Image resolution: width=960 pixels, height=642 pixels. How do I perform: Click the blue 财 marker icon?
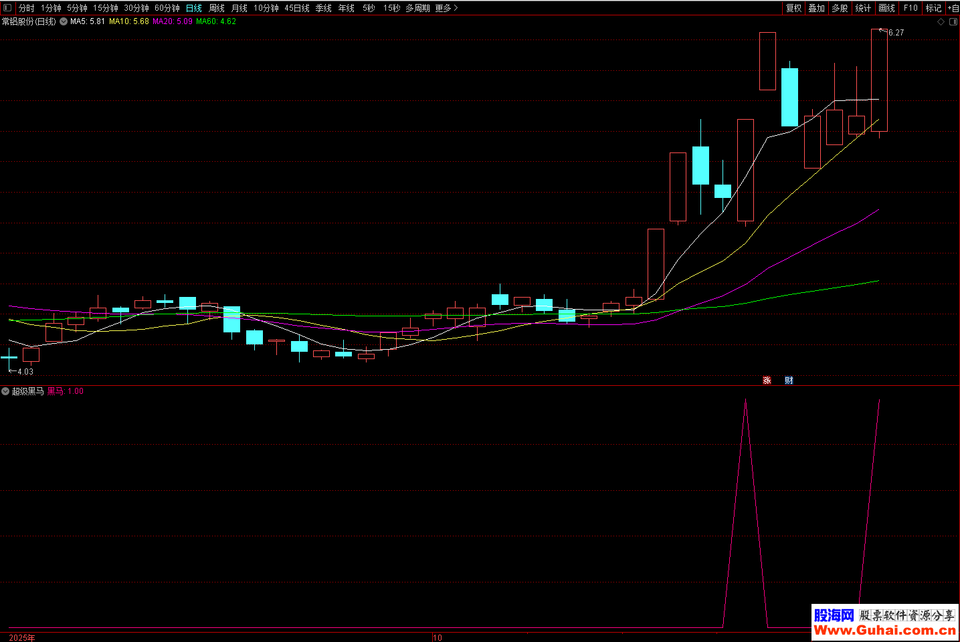coord(789,381)
